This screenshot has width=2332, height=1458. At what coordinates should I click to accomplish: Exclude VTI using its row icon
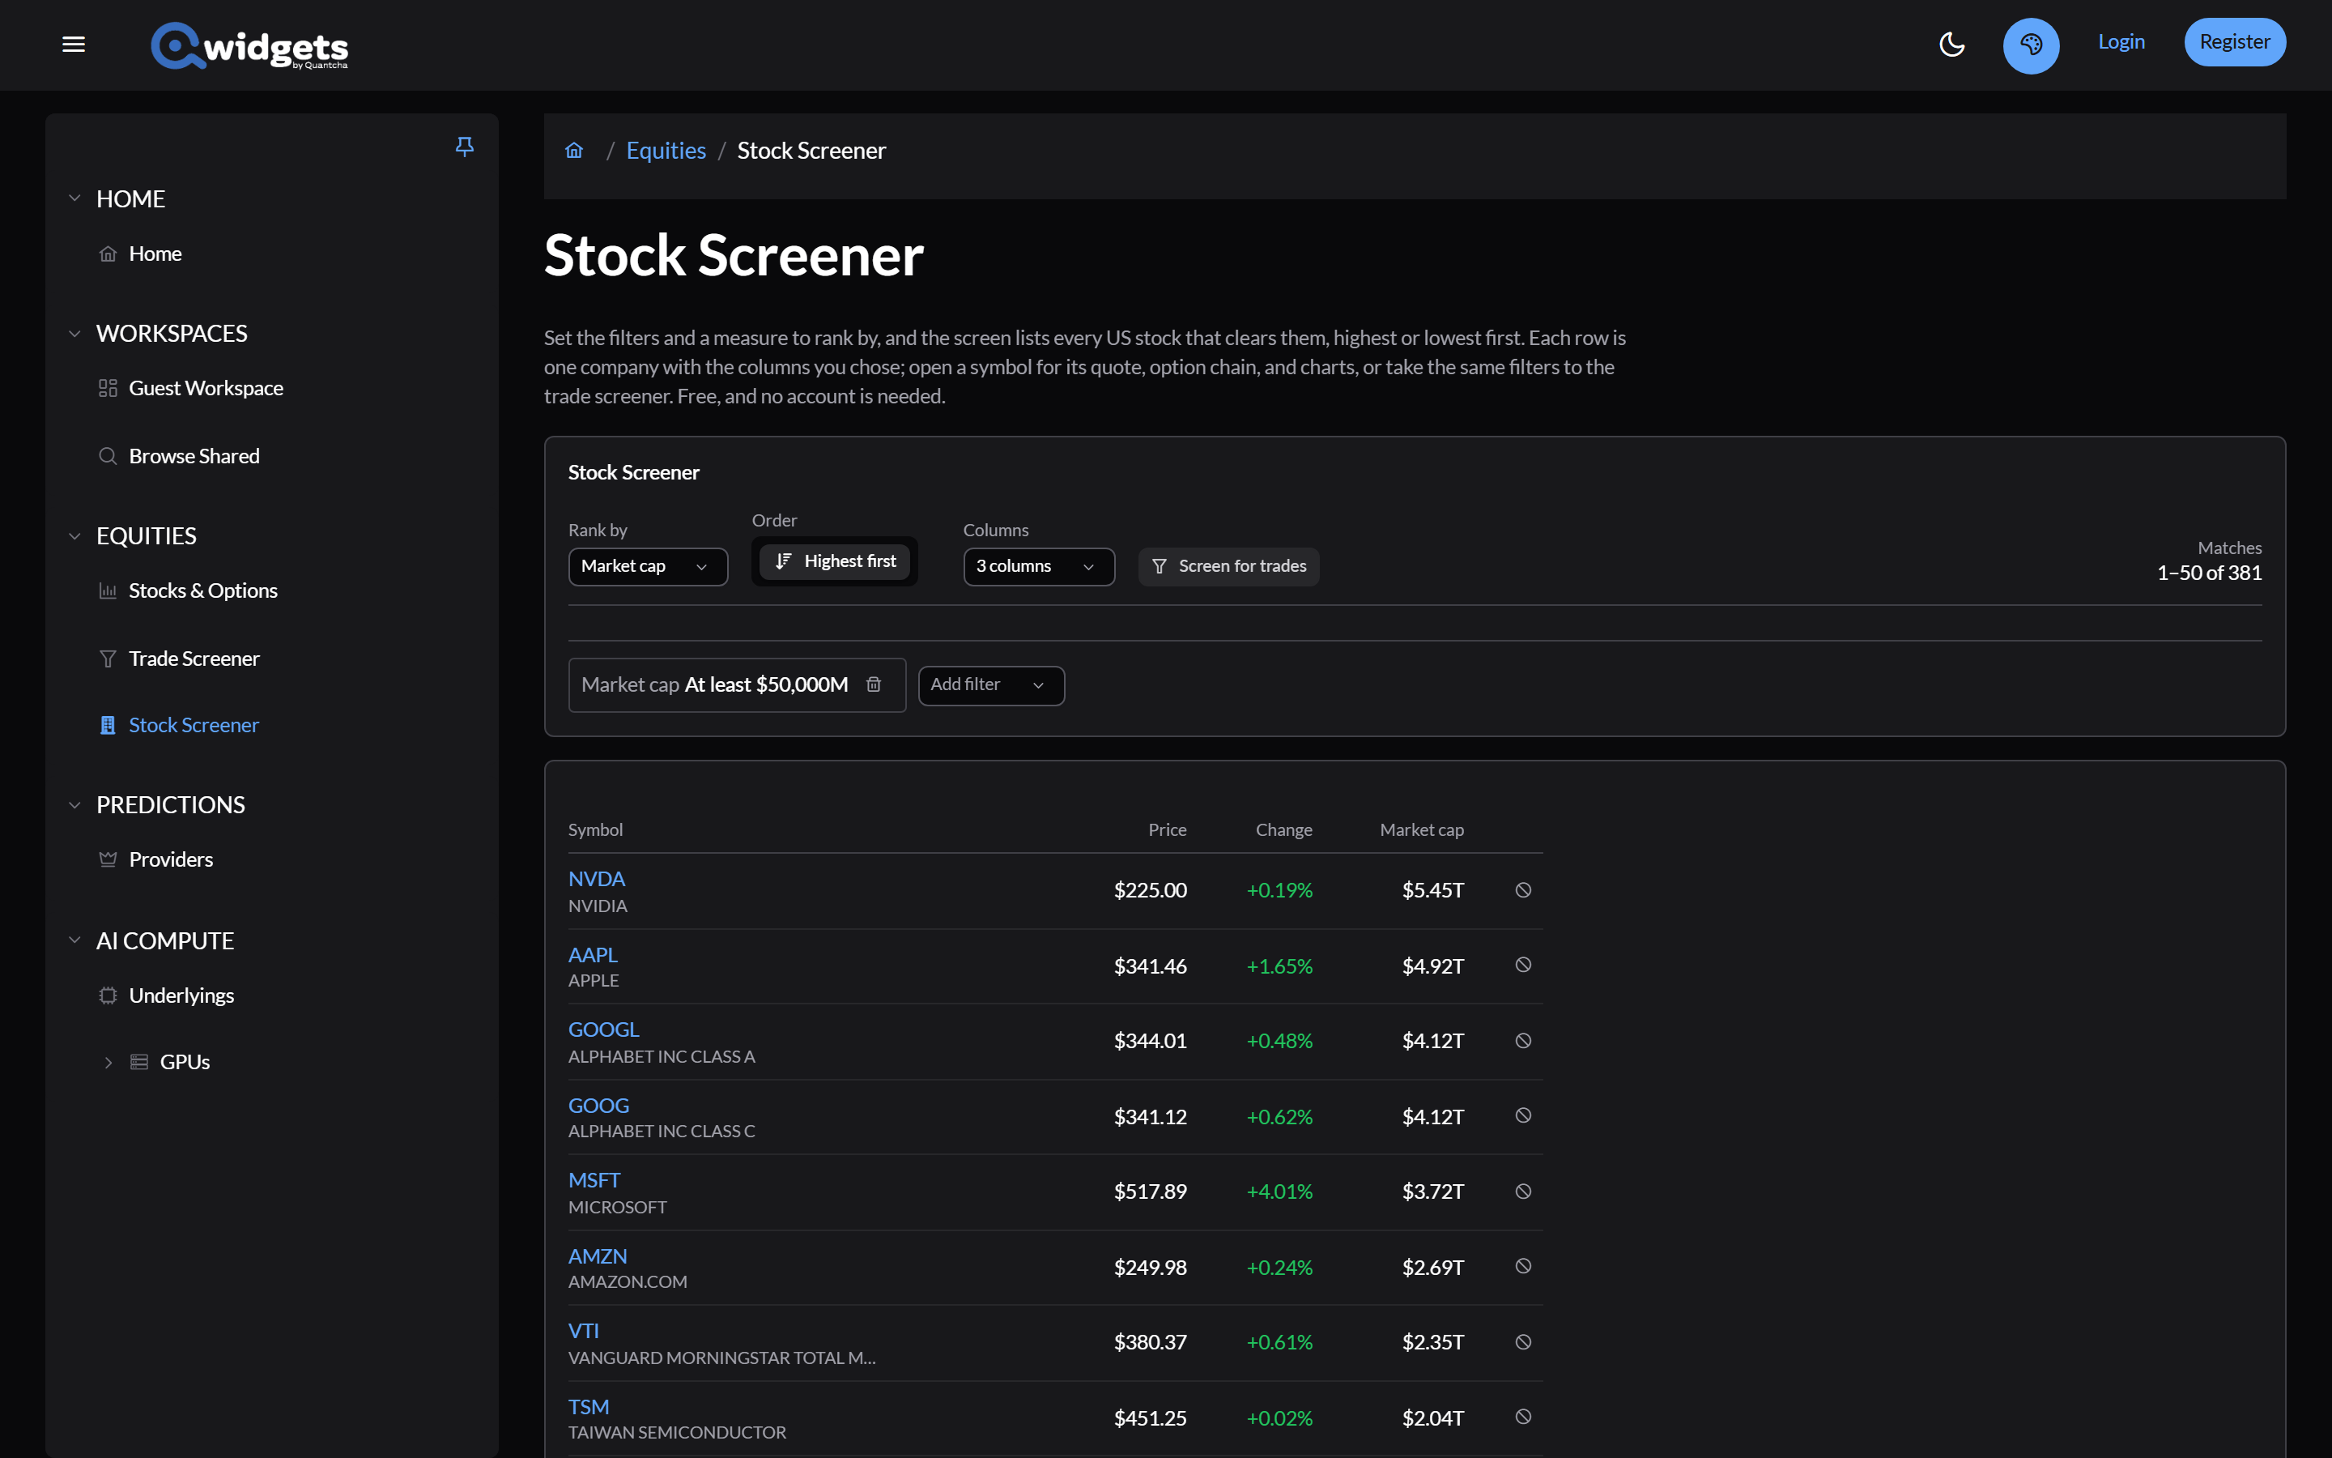tap(1524, 1342)
